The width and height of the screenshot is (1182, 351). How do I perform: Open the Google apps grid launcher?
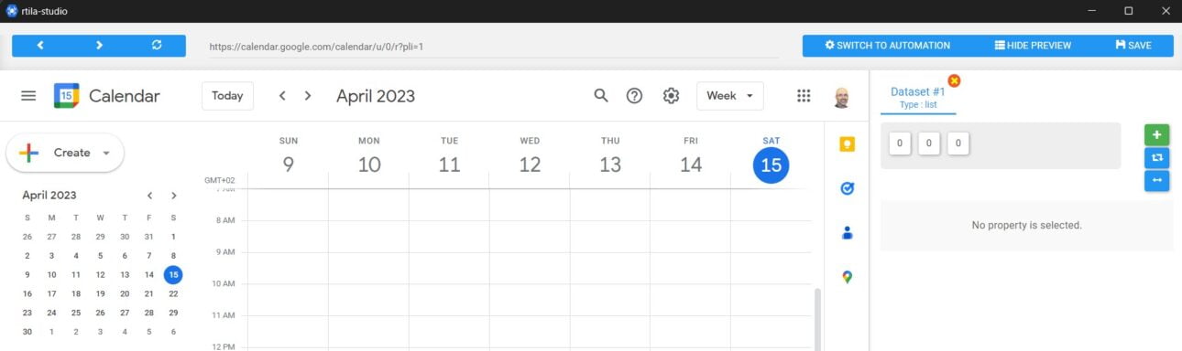coord(804,96)
